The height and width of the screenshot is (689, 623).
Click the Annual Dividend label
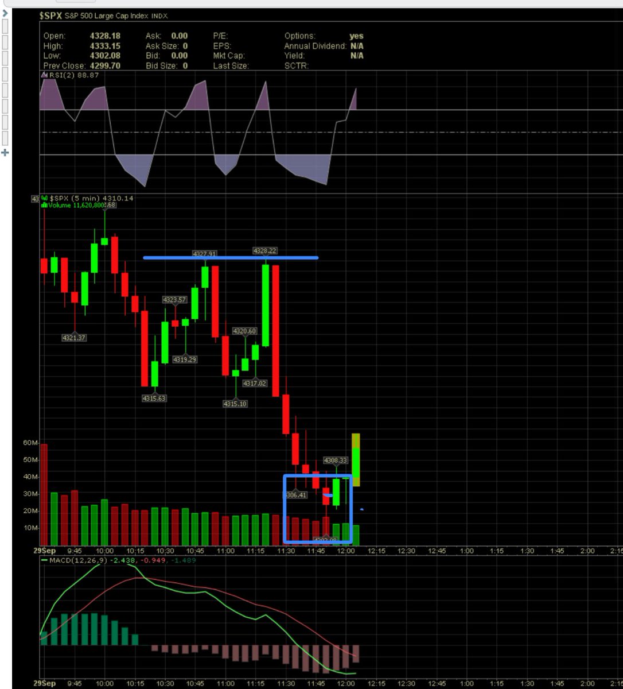(x=316, y=46)
